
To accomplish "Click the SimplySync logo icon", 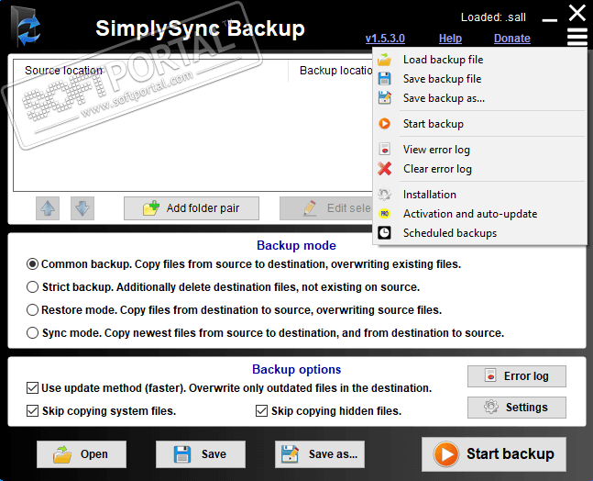I will (x=26, y=27).
